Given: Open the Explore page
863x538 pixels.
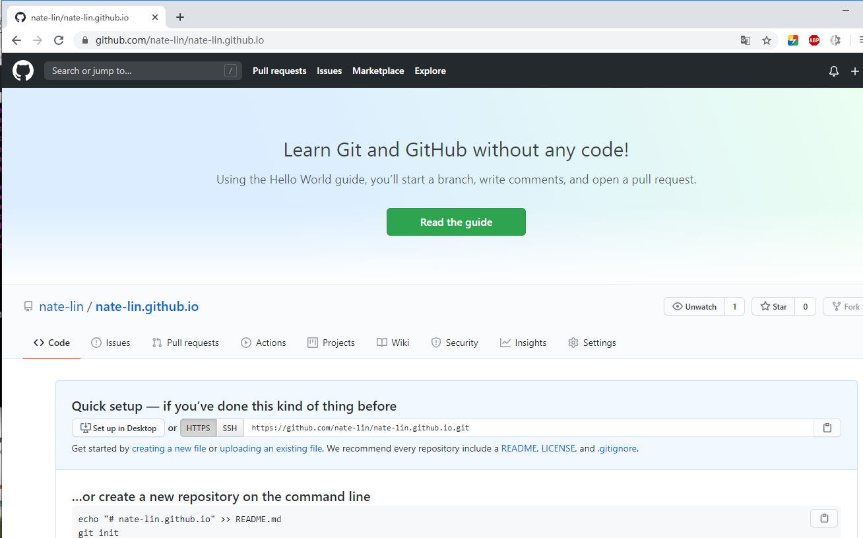Looking at the screenshot, I should pyautogui.click(x=430, y=71).
